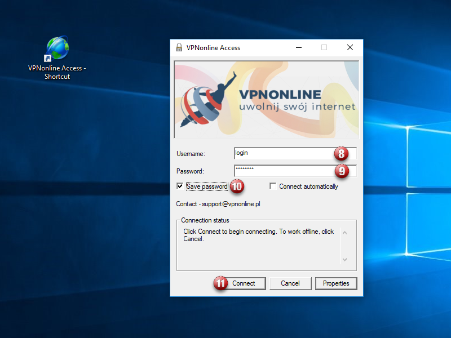Open the Properties dialog button
This screenshot has width=451, height=338.
pos(336,283)
